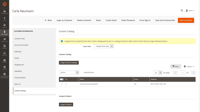The width and height of the screenshot is (200, 112).
Task: Open the admin user account menu
Action: point(190,11)
